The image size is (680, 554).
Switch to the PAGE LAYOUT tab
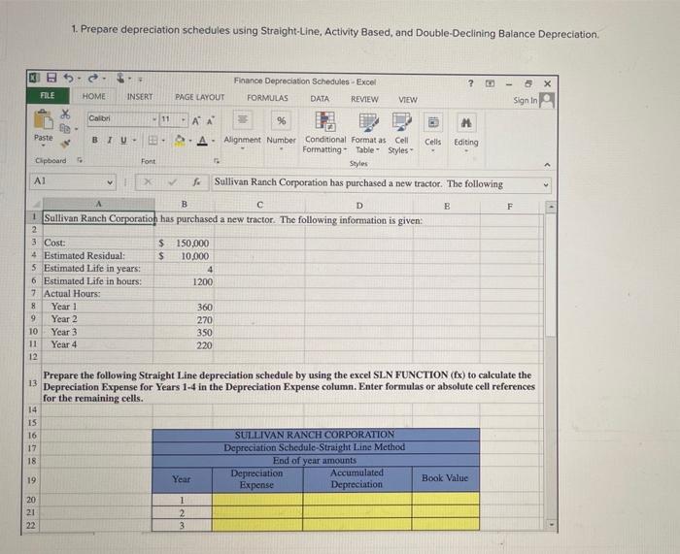[x=199, y=97]
